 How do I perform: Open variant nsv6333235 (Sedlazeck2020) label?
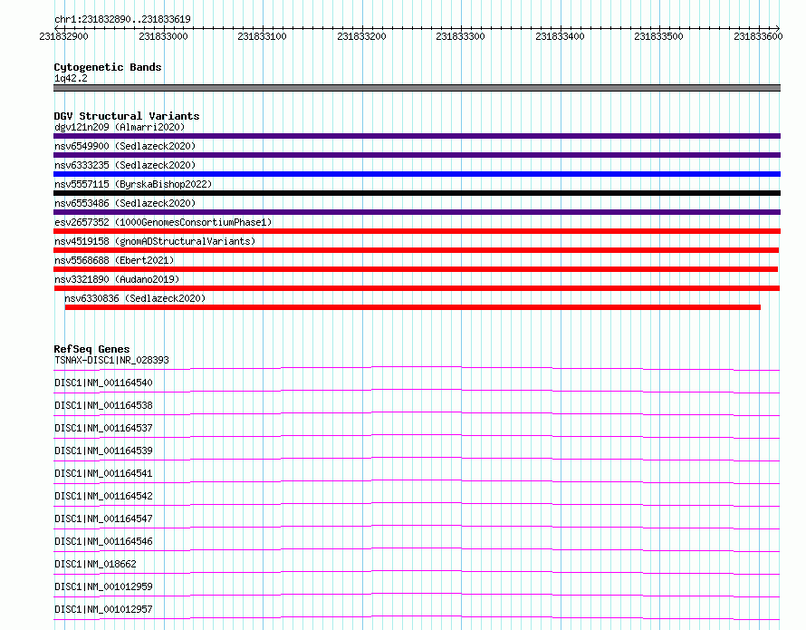tap(125, 165)
